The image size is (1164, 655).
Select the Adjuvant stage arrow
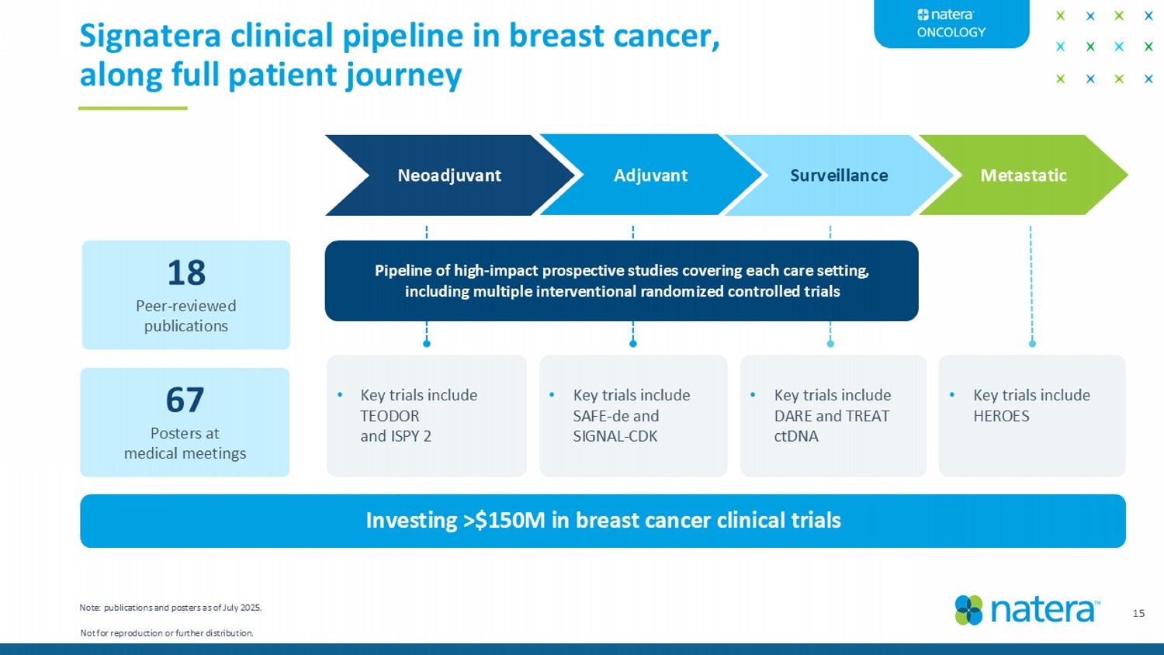[x=650, y=175]
